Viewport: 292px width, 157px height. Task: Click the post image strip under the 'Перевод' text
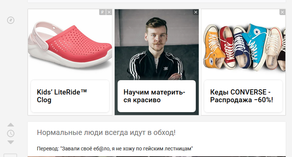pos(157,156)
